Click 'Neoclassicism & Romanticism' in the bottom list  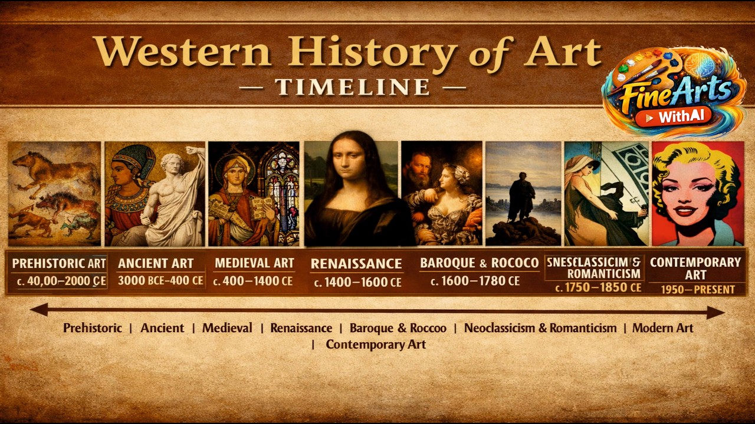(x=540, y=328)
